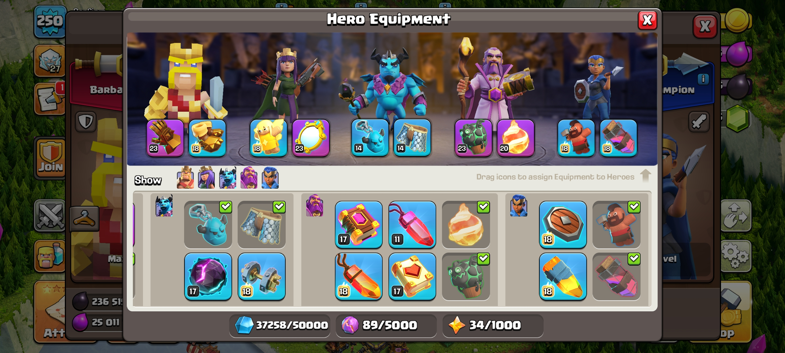Select the level 17 dark purple orb equipment
The image size is (785, 353).
tap(208, 277)
